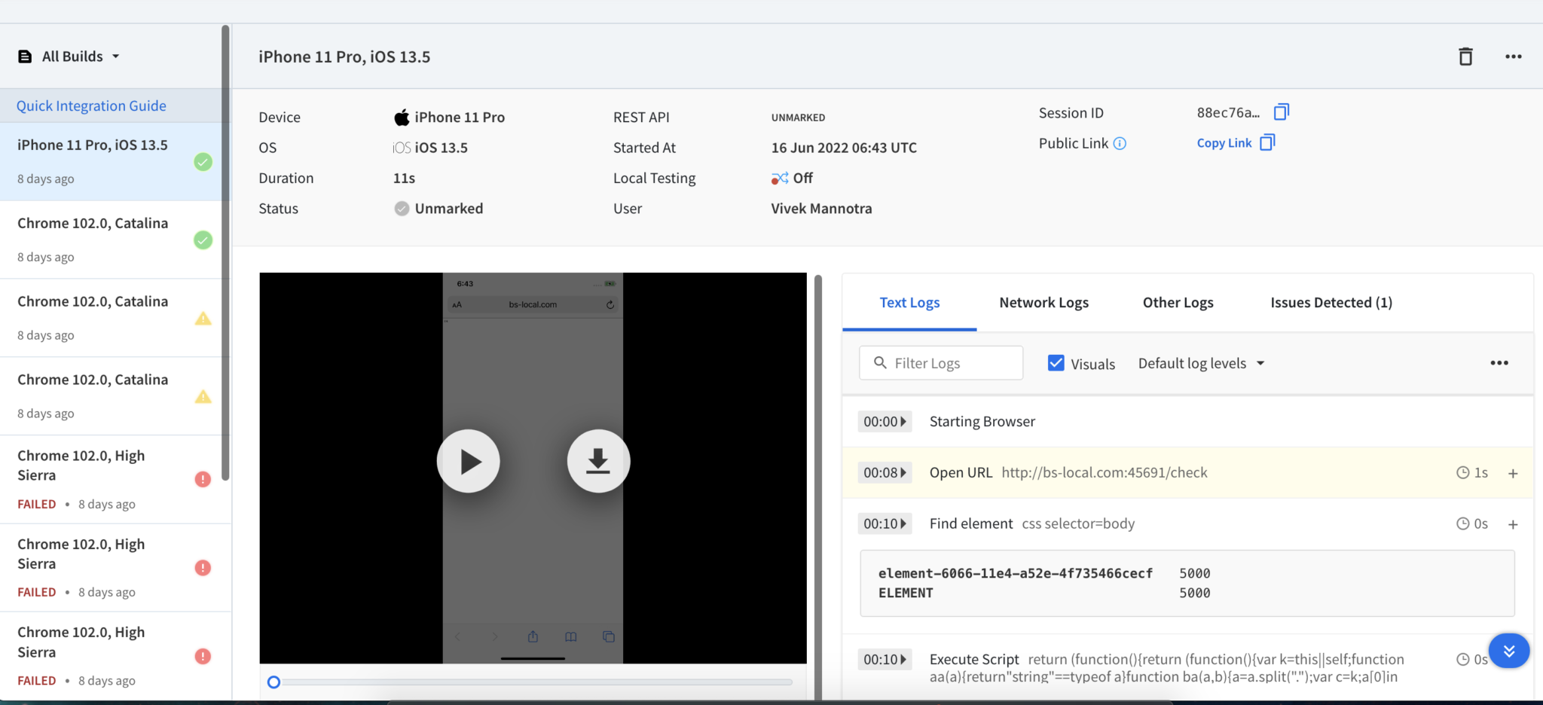Open the Quick Integration Guide
This screenshot has height=705, width=1543.
(91, 105)
